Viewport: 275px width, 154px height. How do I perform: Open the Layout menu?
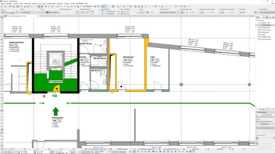coord(44,3)
